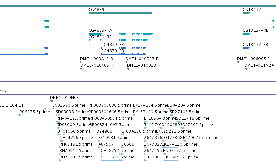This screenshot has height=162, width=276.
Task: Select the EK174154.5prime label
Action: tap(150, 105)
